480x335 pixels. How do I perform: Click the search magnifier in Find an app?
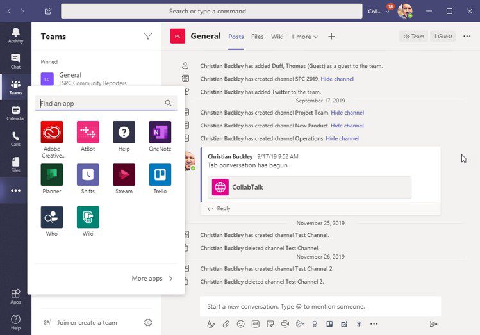(x=169, y=103)
